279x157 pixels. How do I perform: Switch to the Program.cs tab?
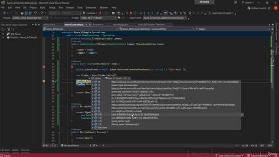click(98, 24)
